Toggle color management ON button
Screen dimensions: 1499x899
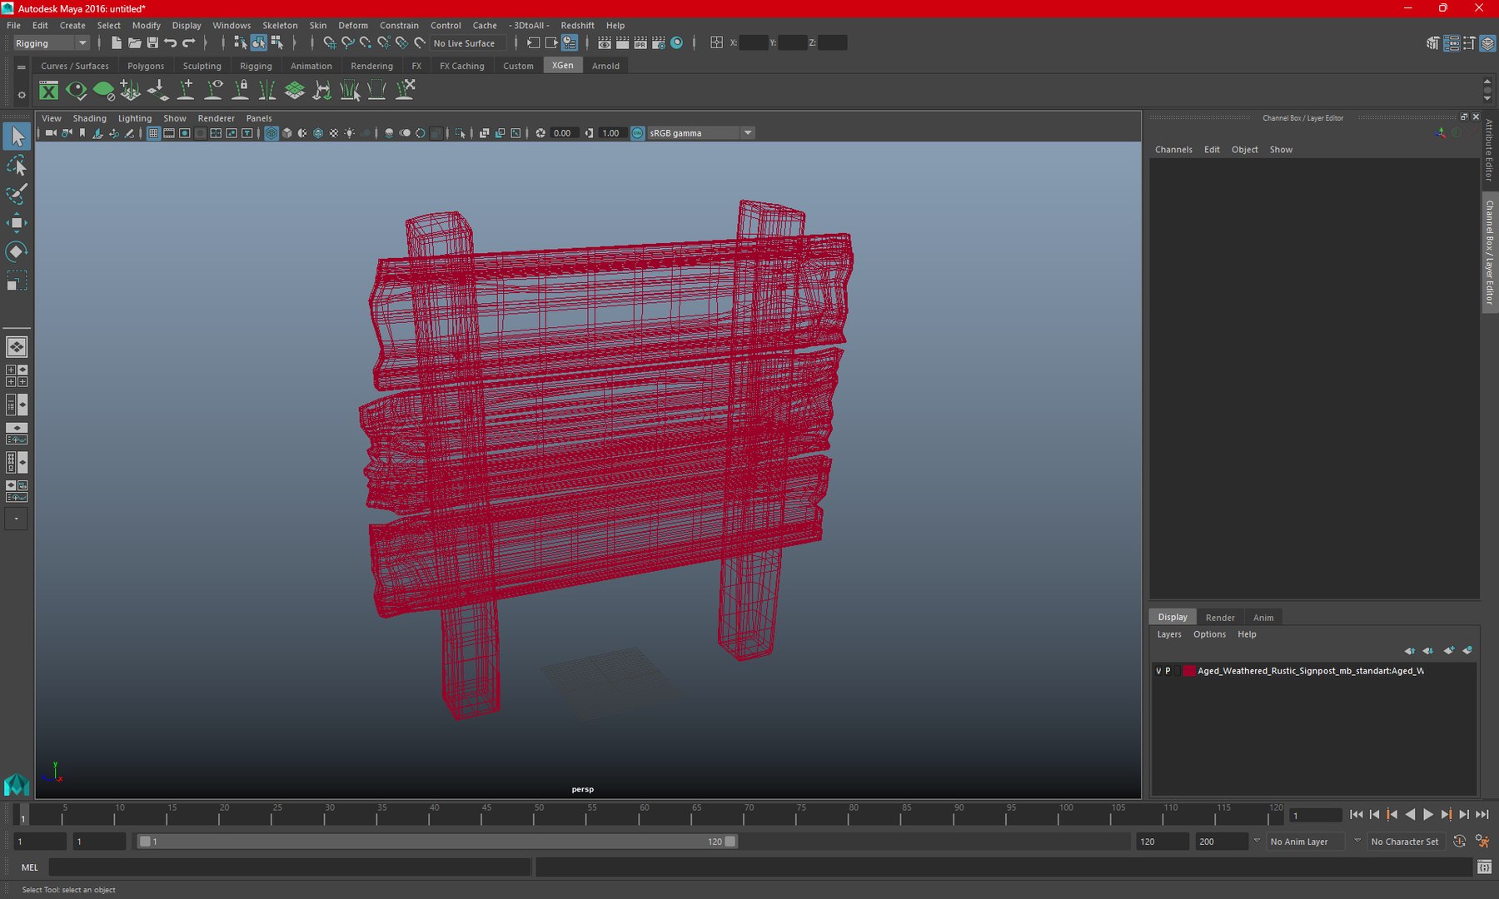coord(638,133)
